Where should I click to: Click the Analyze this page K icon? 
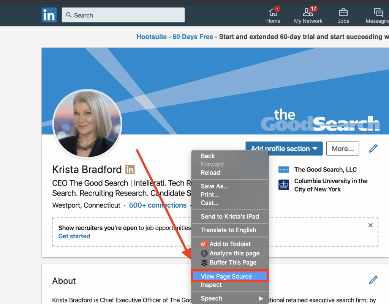pos(204,253)
